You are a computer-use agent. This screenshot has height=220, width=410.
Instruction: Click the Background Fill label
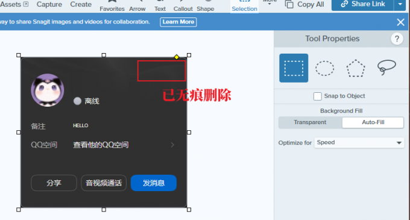(341, 111)
